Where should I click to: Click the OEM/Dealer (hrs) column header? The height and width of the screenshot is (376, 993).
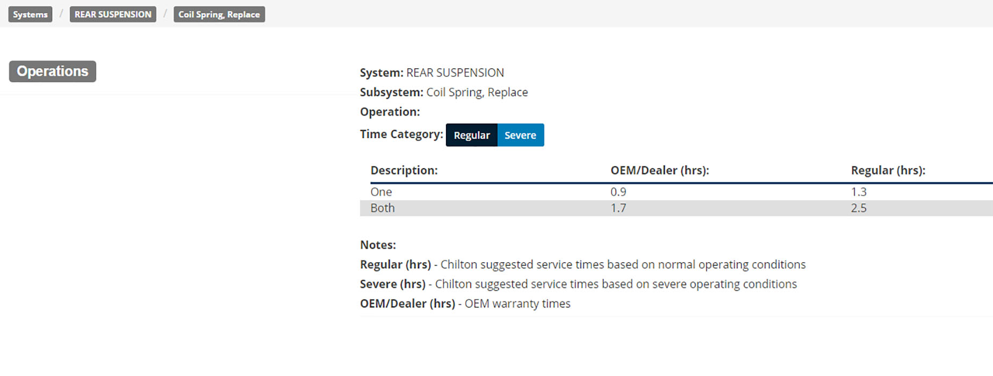tap(660, 170)
